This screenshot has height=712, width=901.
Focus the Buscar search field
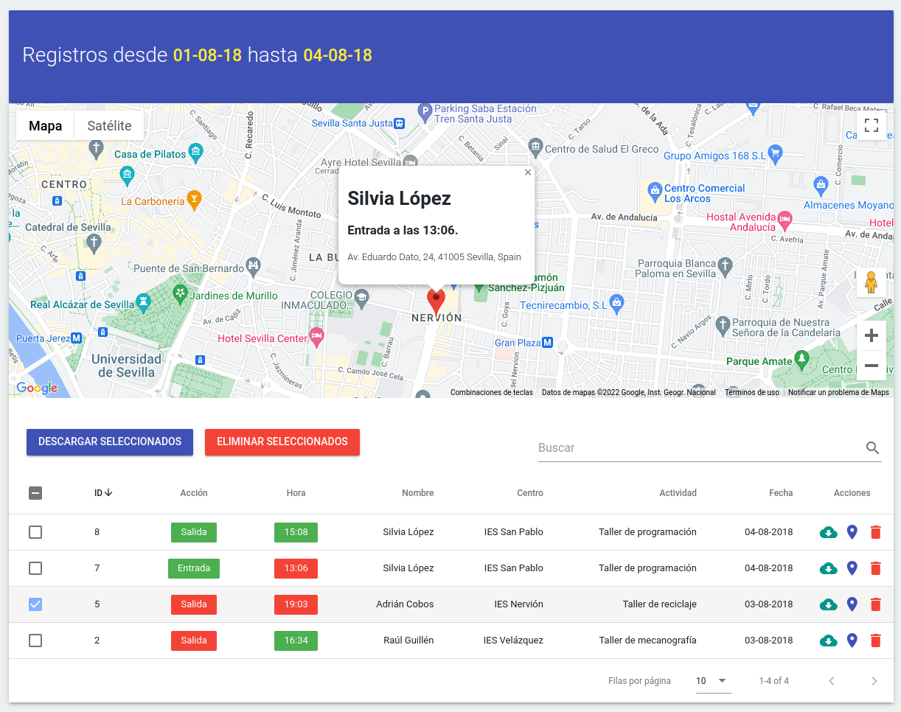click(x=700, y=448)
